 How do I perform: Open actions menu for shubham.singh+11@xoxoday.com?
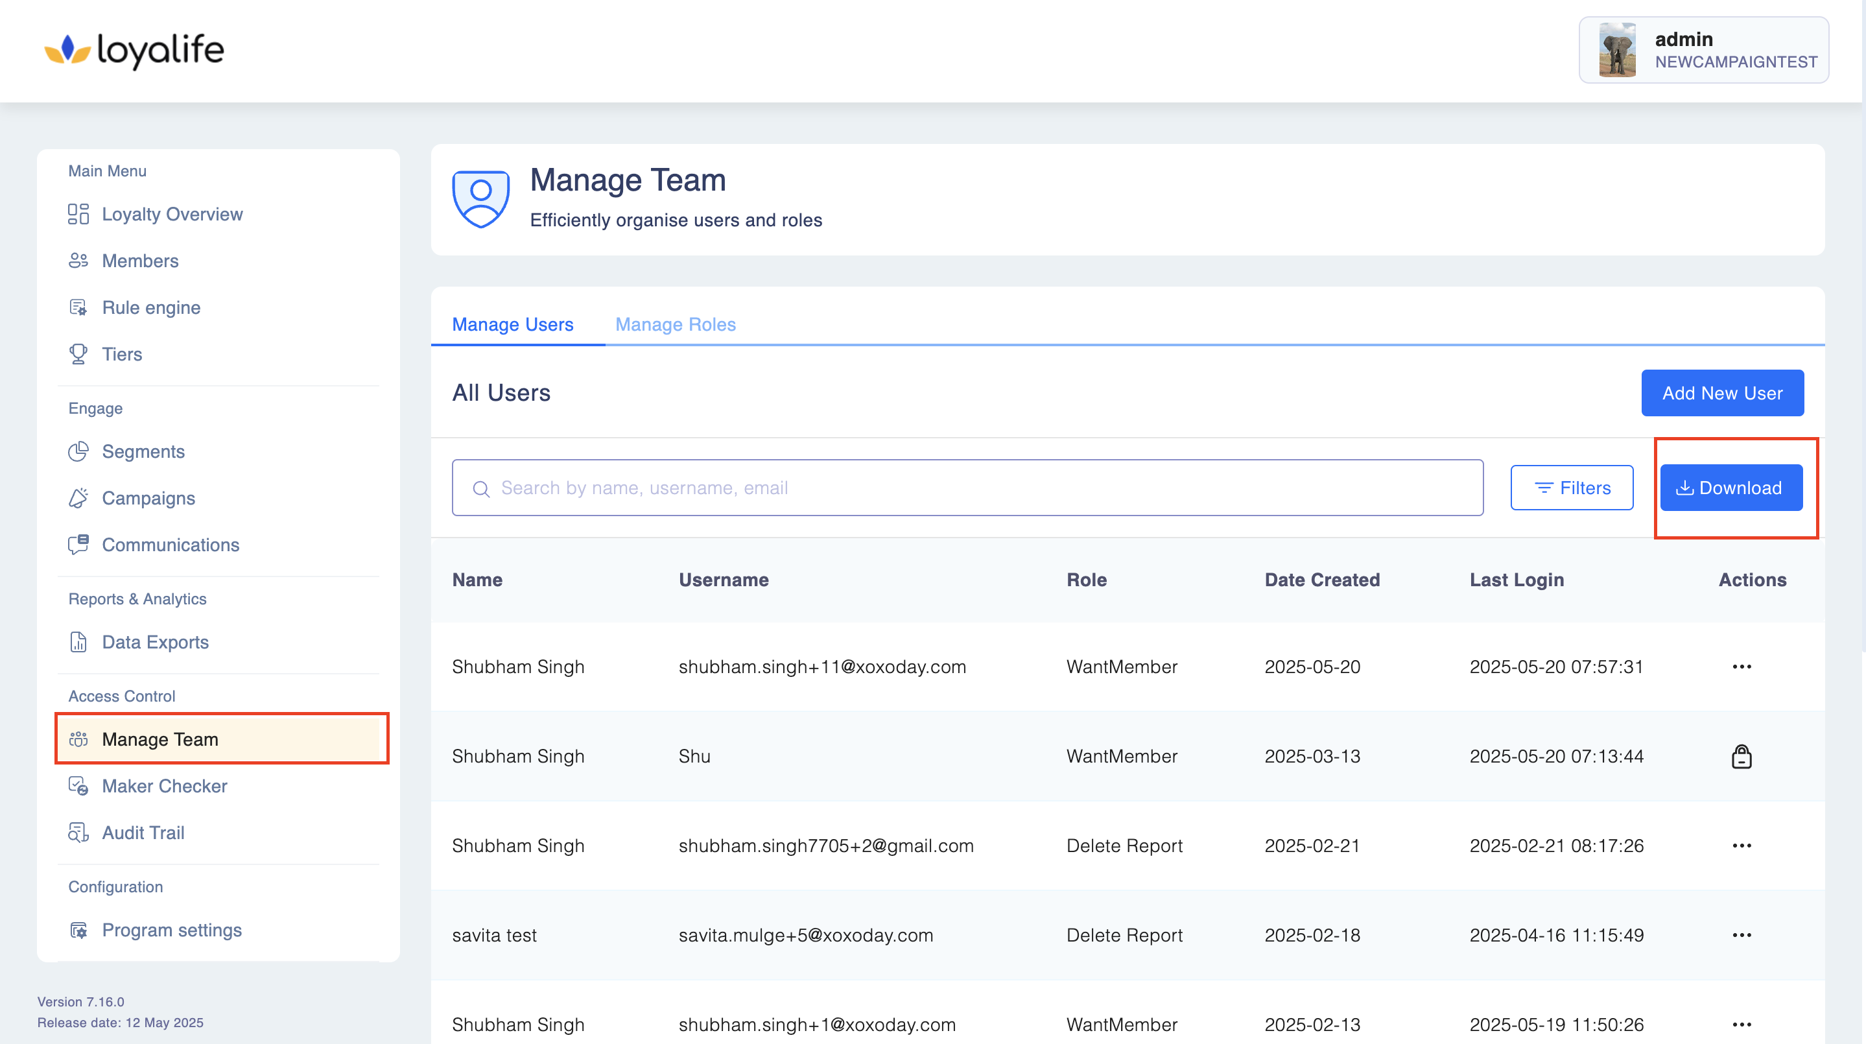[1742, 667]
